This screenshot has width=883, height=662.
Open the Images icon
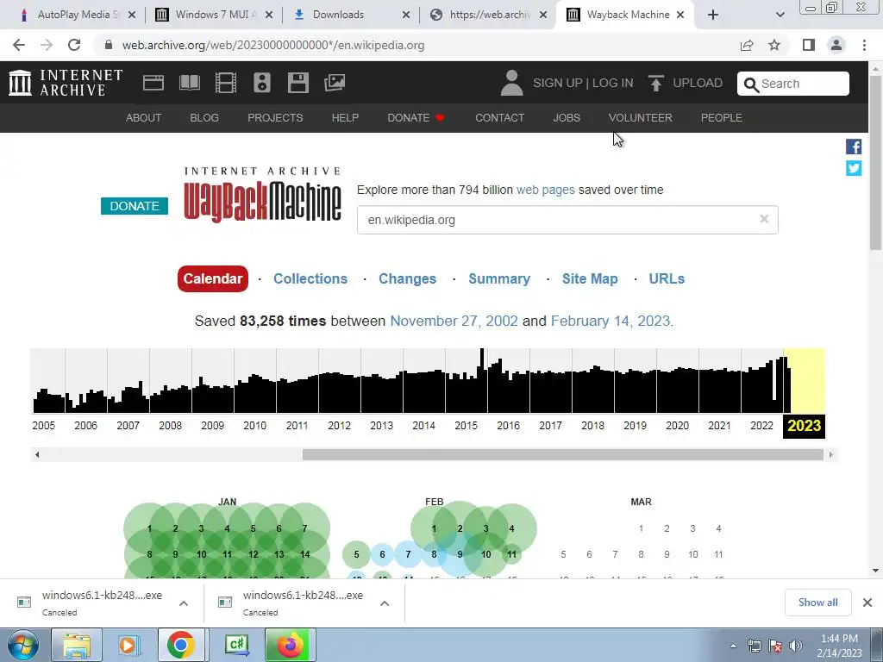point(335,83)
